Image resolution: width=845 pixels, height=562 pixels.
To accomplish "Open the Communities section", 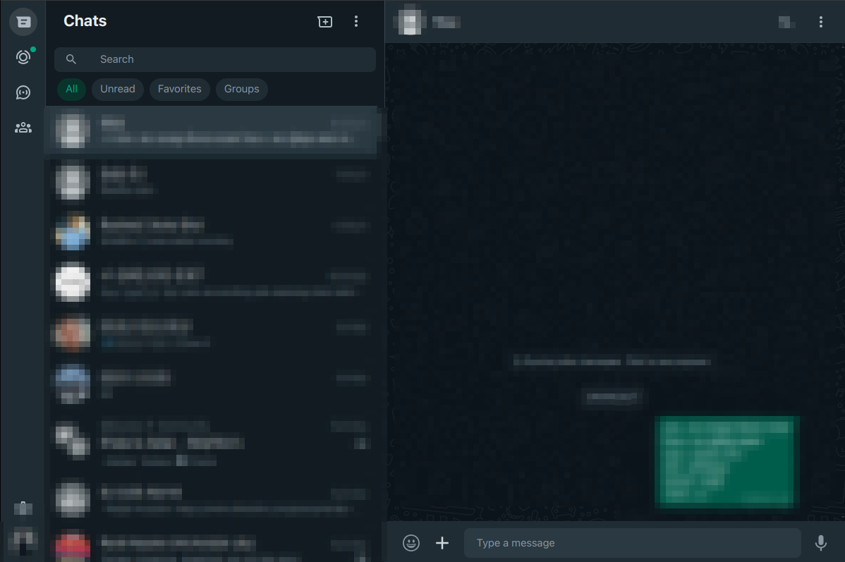I will pyautogui.click(x=23, y=127).
